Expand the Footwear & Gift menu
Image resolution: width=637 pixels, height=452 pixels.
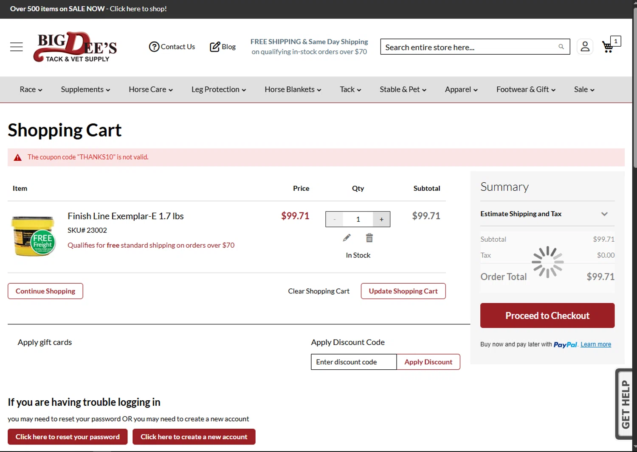[x=526, y=89]
